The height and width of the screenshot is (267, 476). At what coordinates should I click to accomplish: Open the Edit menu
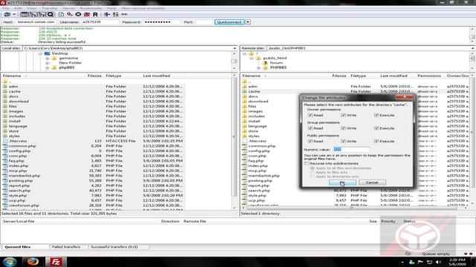click(x=18, y=8)
